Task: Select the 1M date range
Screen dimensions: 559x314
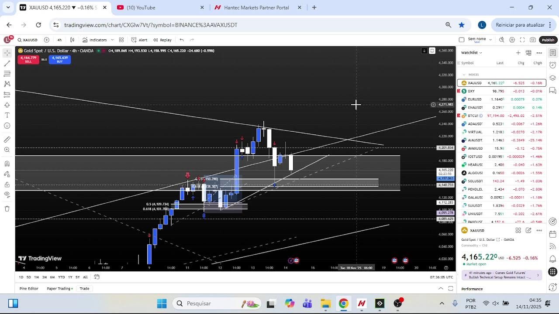Action: click(37, 277)
